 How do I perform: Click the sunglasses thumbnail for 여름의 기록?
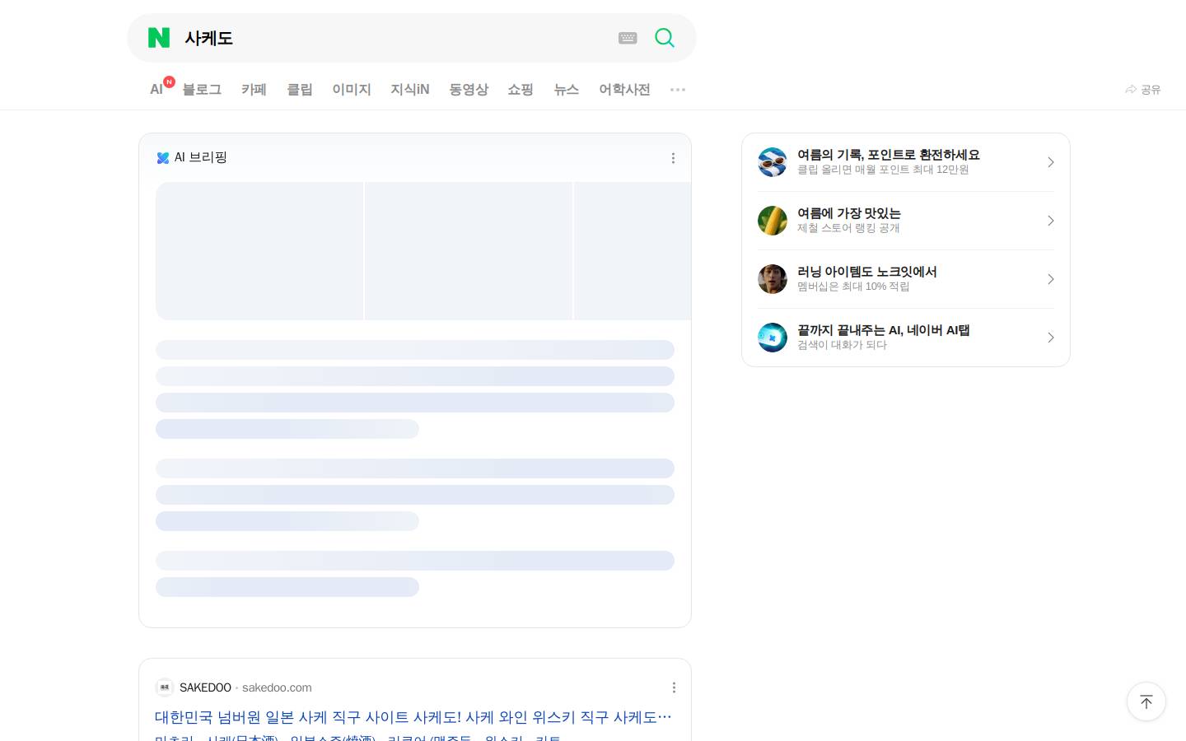tap(773, 162)
